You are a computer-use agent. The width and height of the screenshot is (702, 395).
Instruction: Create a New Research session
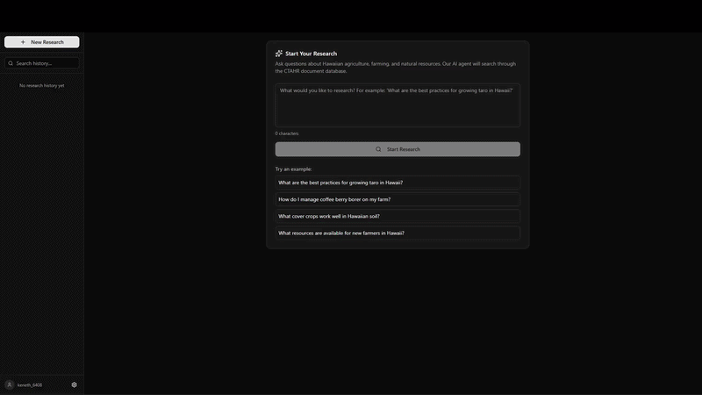41,42
